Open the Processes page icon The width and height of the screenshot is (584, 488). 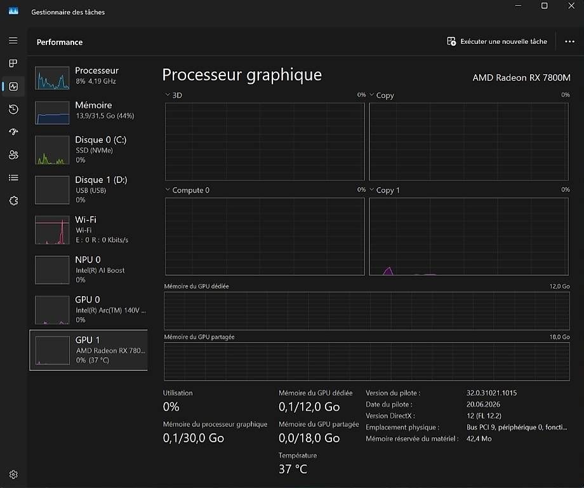pos(13,64)
